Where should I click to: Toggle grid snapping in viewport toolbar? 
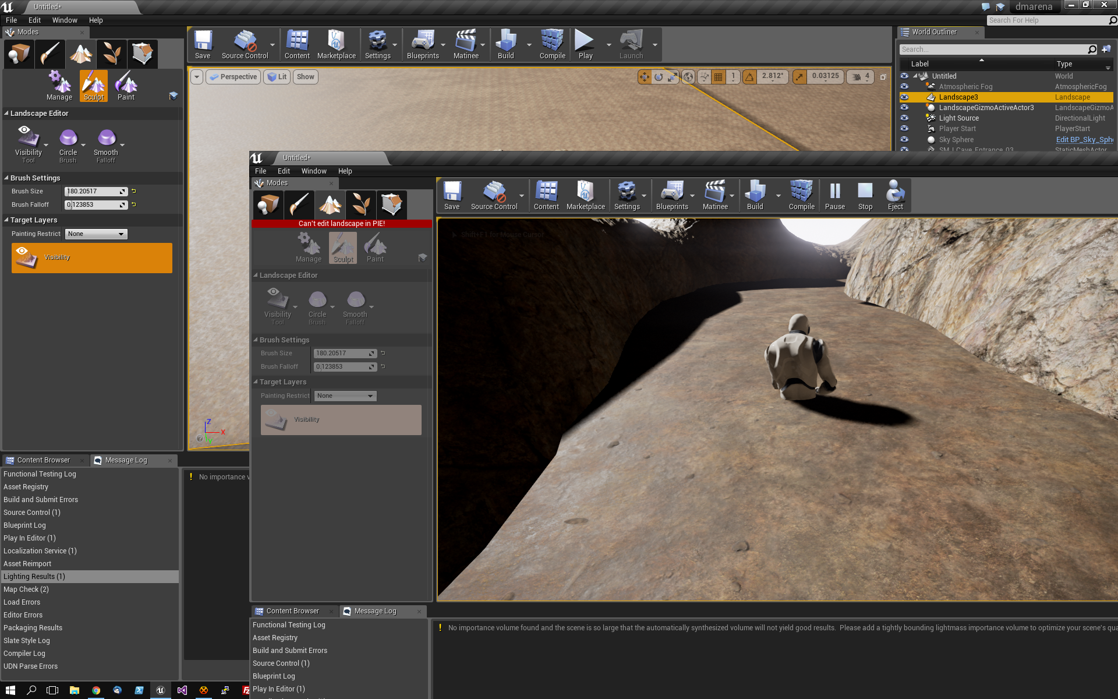719,77
